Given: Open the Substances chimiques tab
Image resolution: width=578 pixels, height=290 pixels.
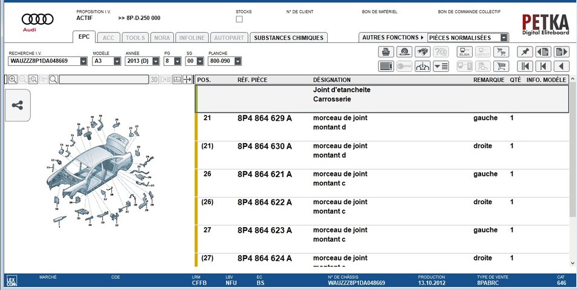Looking at the screenshot, I should click(288, 37).
